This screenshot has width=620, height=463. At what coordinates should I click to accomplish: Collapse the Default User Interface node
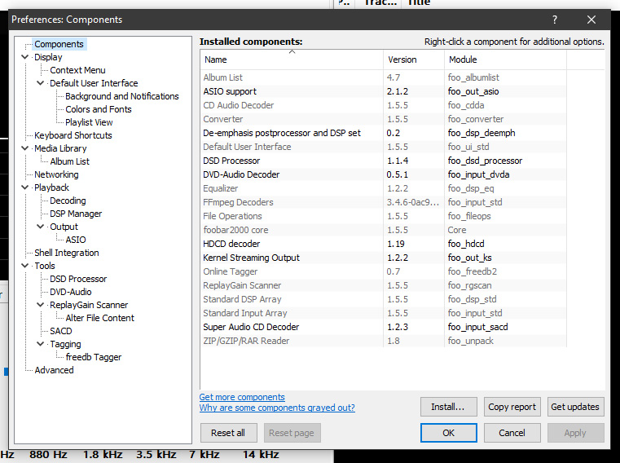[41, 83]
